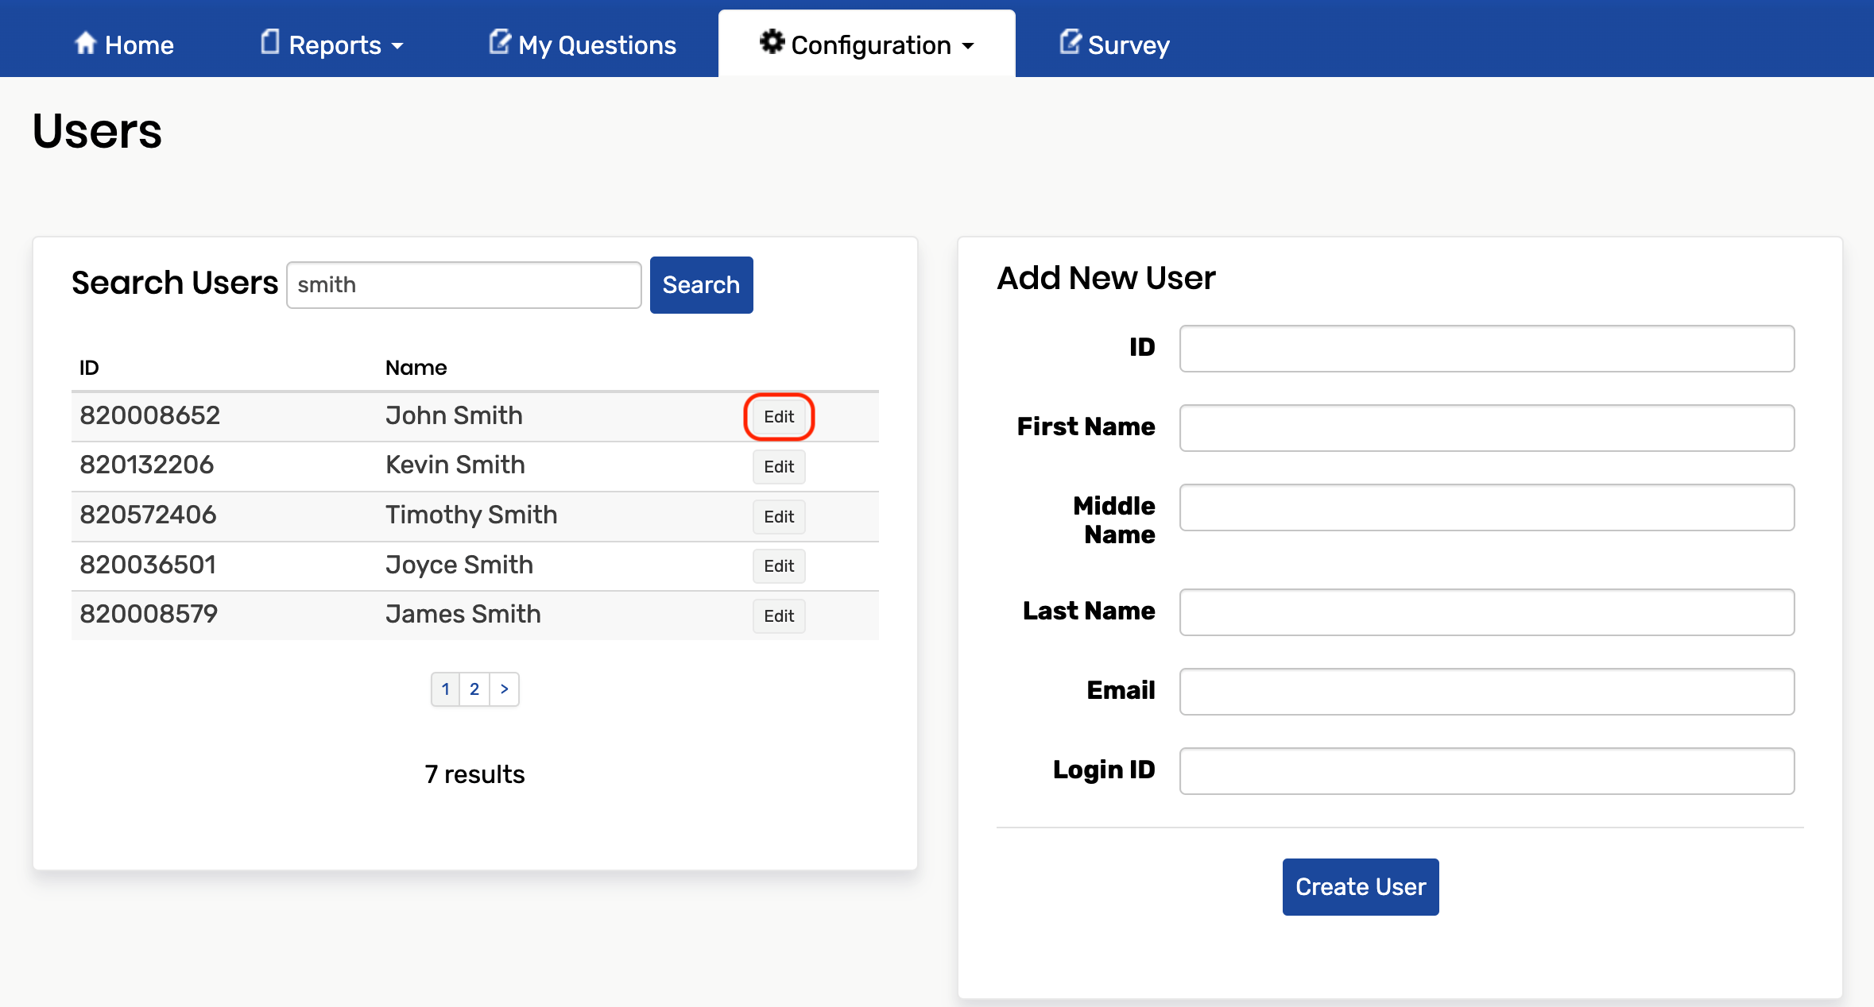Edit user John Smith
Screen dimensions: 1874x1007
[x=779, y=416]
